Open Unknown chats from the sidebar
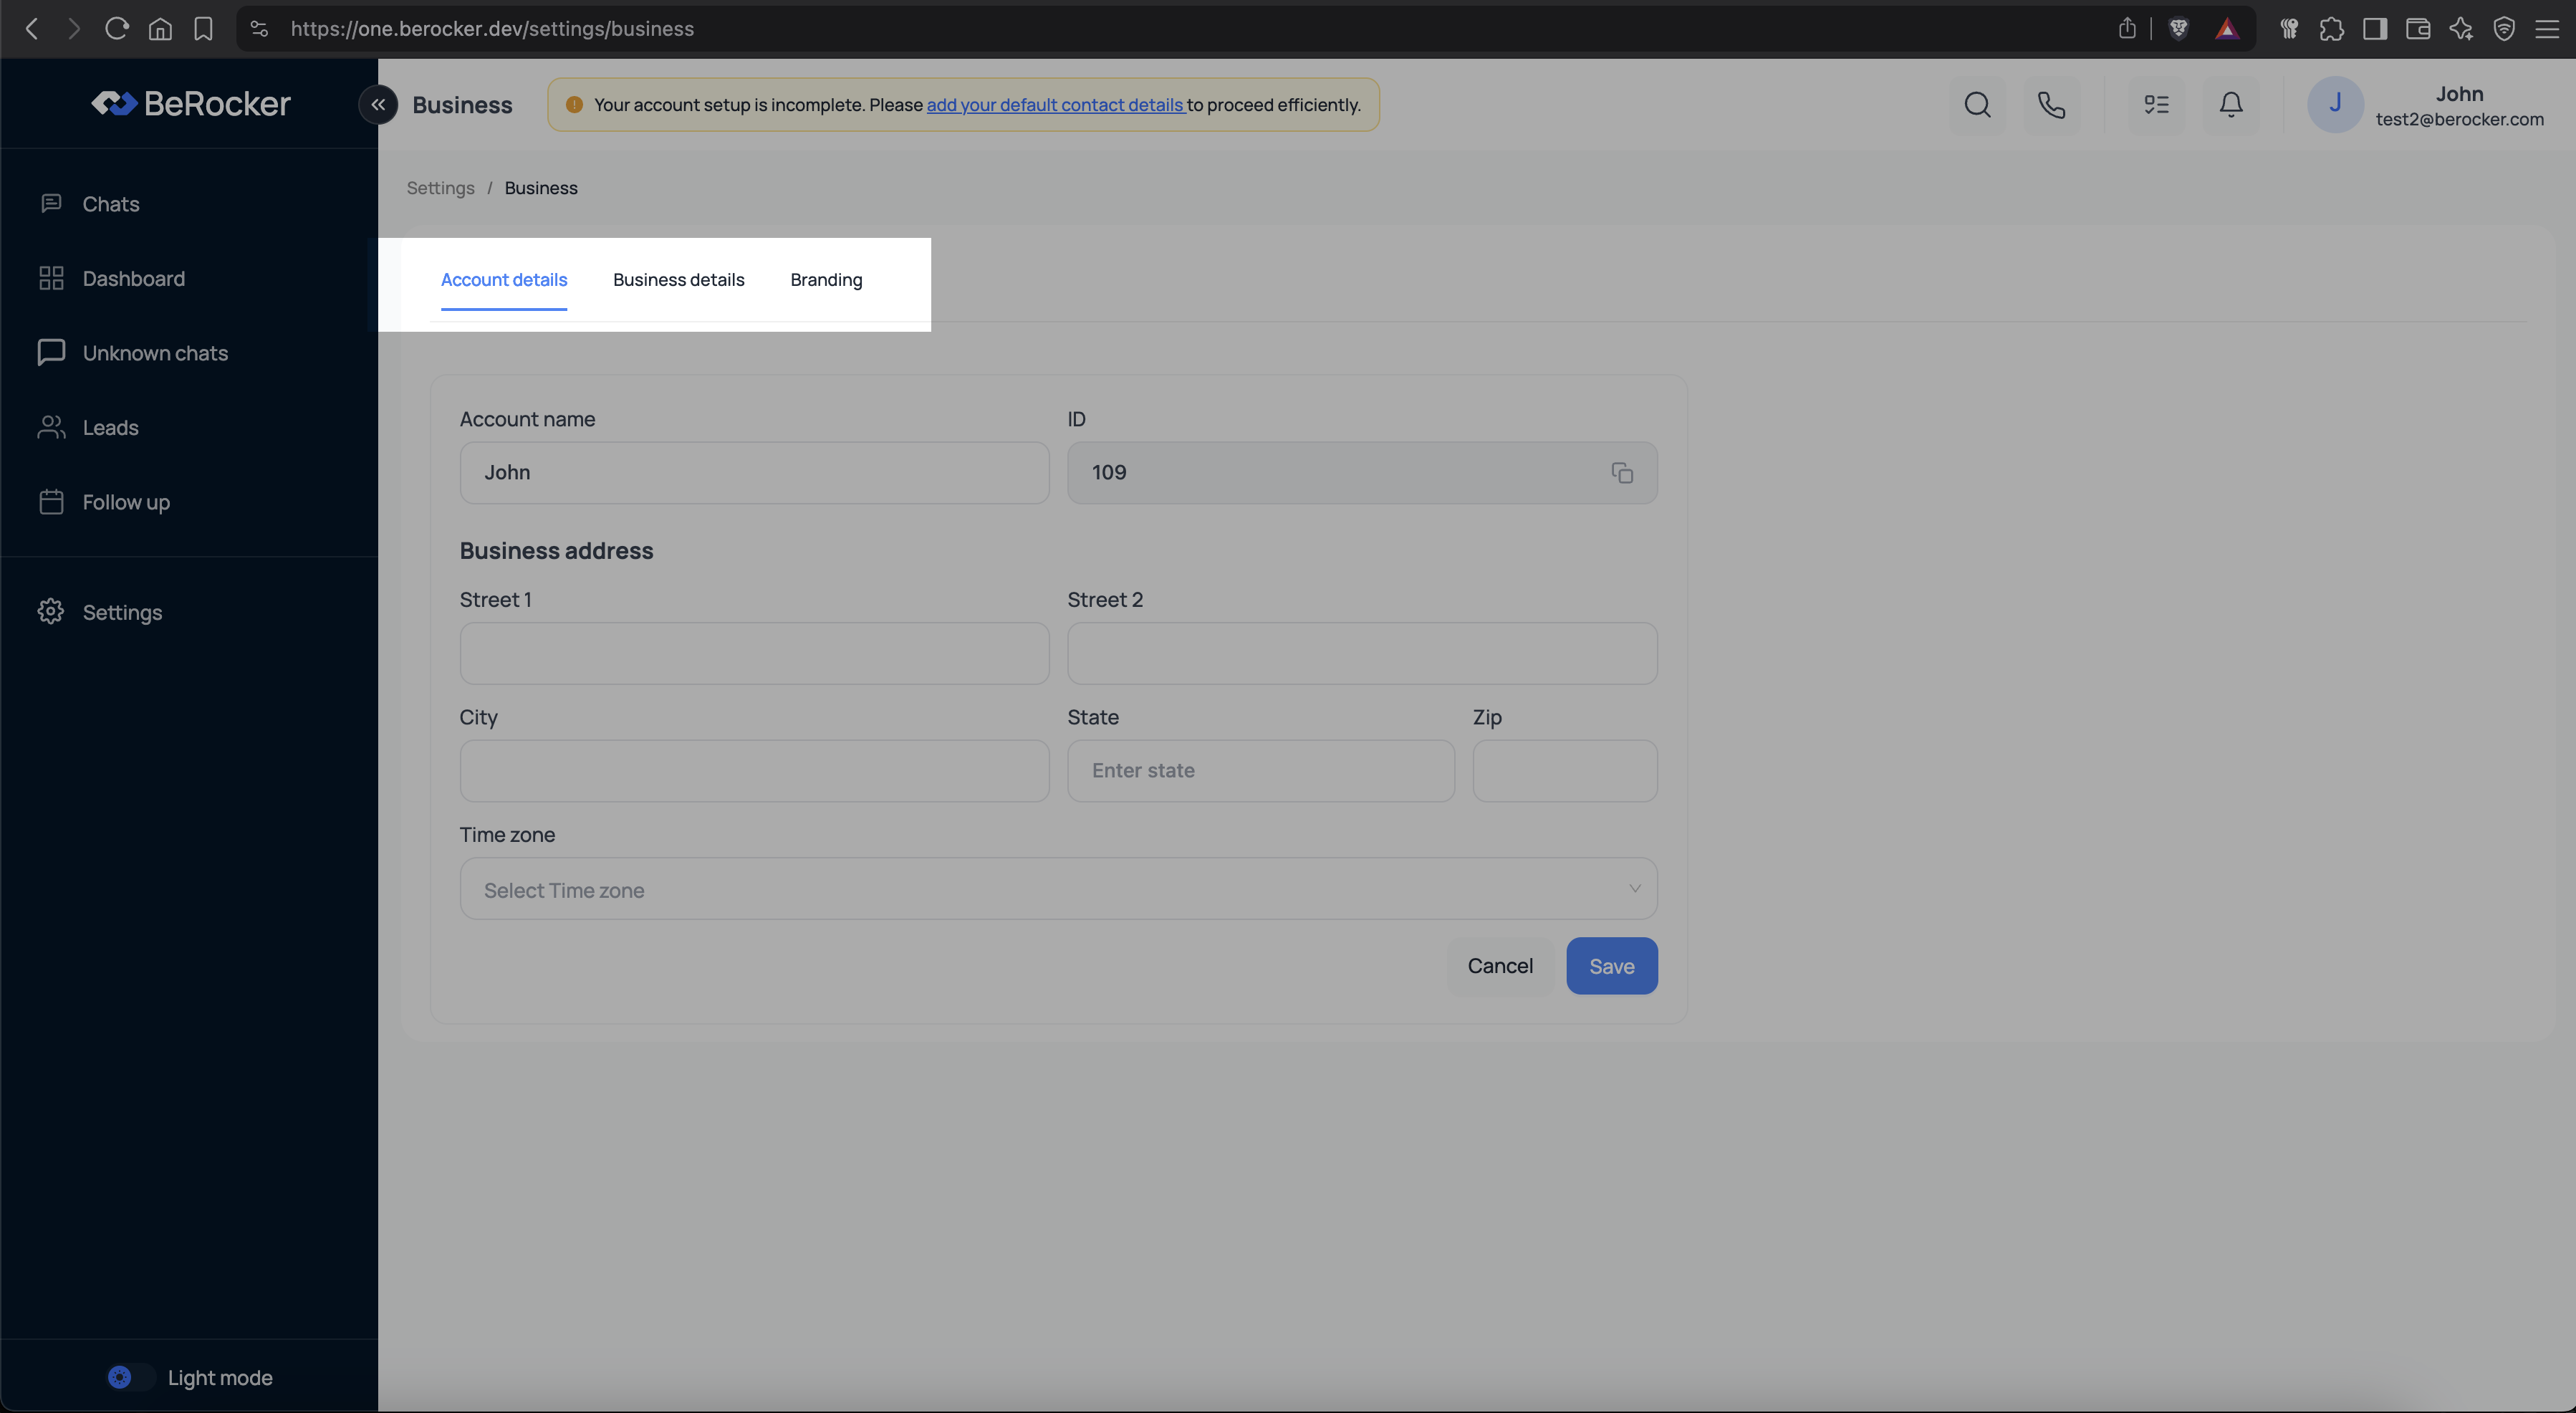The image size is (2576, 1413). 155,353
